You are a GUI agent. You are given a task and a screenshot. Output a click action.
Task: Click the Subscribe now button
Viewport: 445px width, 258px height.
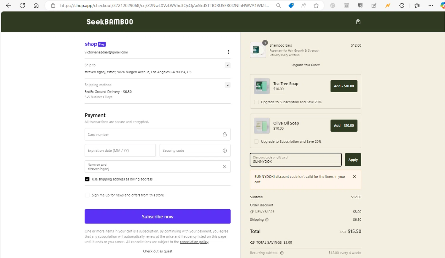click(158, 216)
